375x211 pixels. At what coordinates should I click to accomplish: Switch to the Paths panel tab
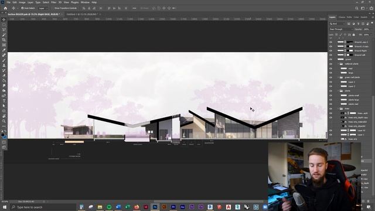349,17
